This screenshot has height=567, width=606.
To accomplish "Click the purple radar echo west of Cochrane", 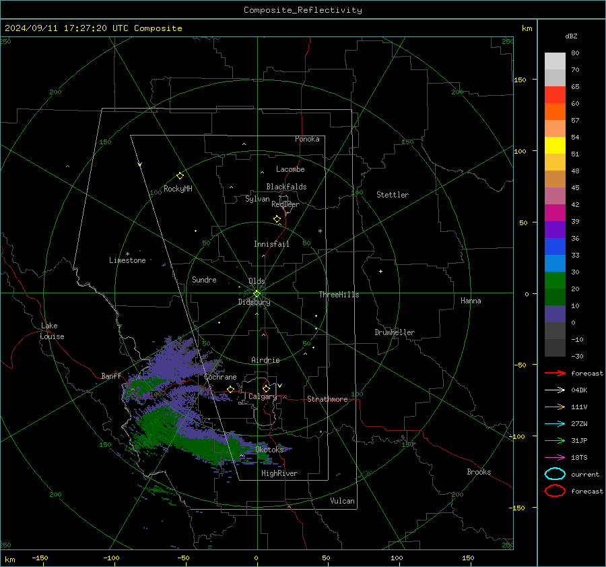I will [x=174, y=362].
